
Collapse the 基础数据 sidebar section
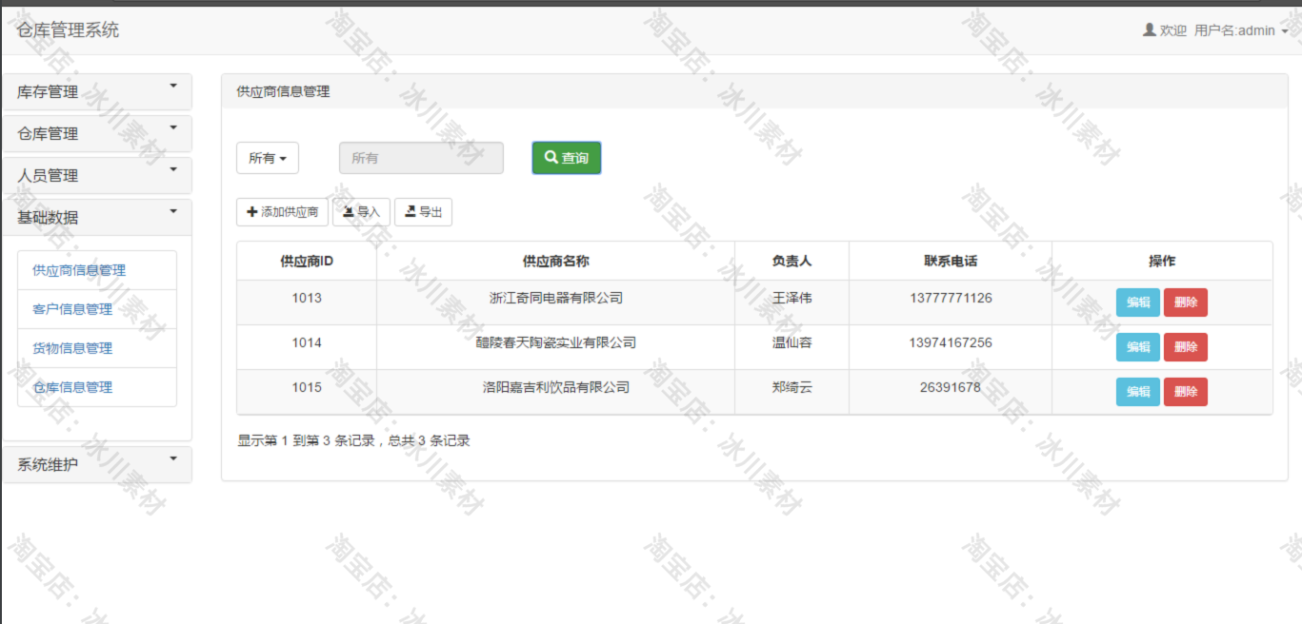tap(97, 218)
